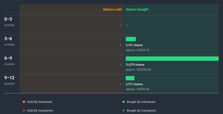Click the green bar for 3–6 months
The width and height of the screenshot is (223, 114).
pos(131,39)
